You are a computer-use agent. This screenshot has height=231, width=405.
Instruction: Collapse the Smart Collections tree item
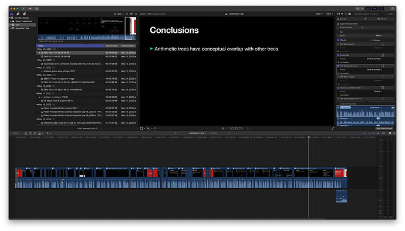pos(11,22)
